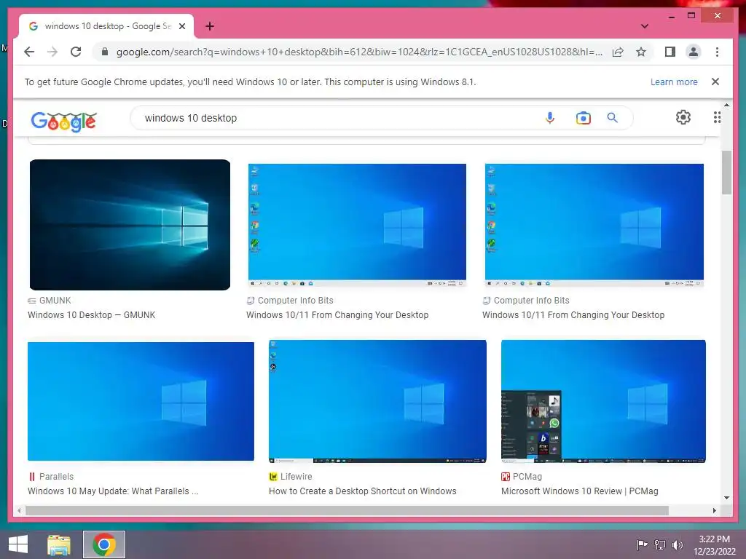
Task: Click Microsoft Windows 10 Review | PCMag link
Action: click(x=579, y=491)
